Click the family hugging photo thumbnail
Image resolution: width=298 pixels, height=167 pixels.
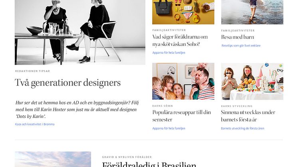pos(183,81)
